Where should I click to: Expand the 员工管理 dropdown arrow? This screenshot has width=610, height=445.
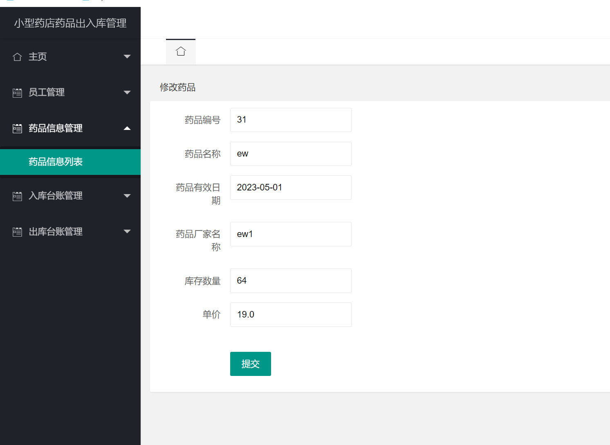click(127, 92)
